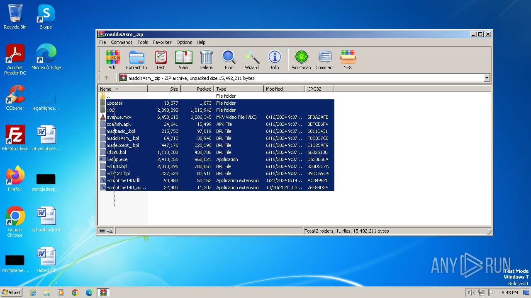Click the Extract To toolbar icon
The width and height of the screenshot is (531, 298).
point(136,60)
